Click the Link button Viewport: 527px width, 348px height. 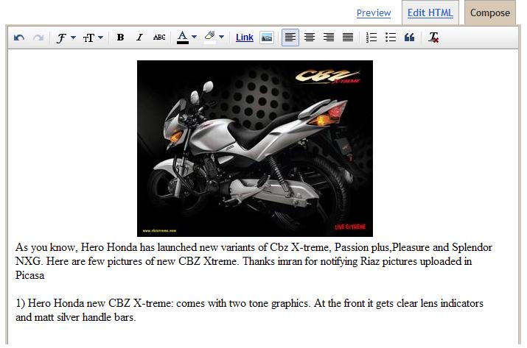click(x=245, y=38)
